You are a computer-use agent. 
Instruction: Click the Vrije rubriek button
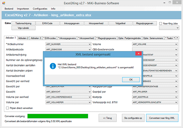[x=24, y=28]
